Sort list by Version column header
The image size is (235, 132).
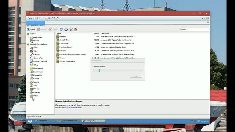tap(96, 33)
